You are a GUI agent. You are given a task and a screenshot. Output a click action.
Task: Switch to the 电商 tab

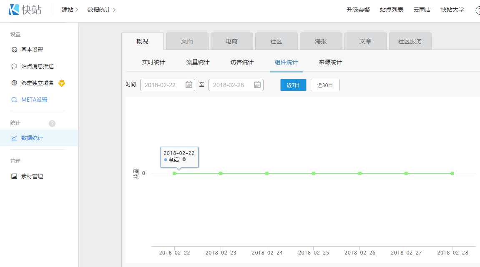coord(231,41)
